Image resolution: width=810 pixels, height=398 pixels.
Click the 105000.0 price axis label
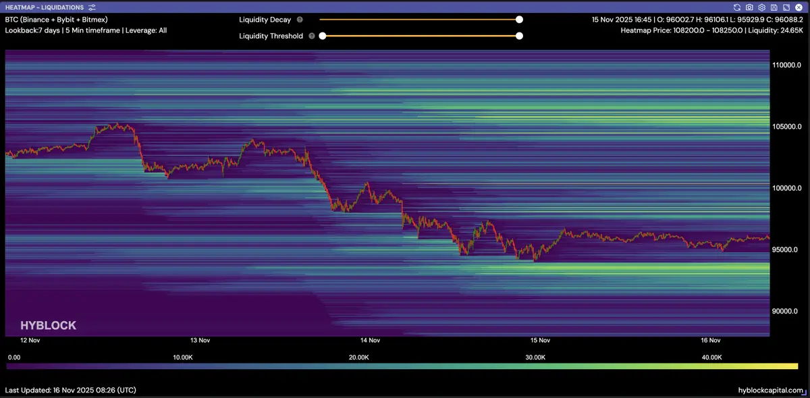coord(788,127)
